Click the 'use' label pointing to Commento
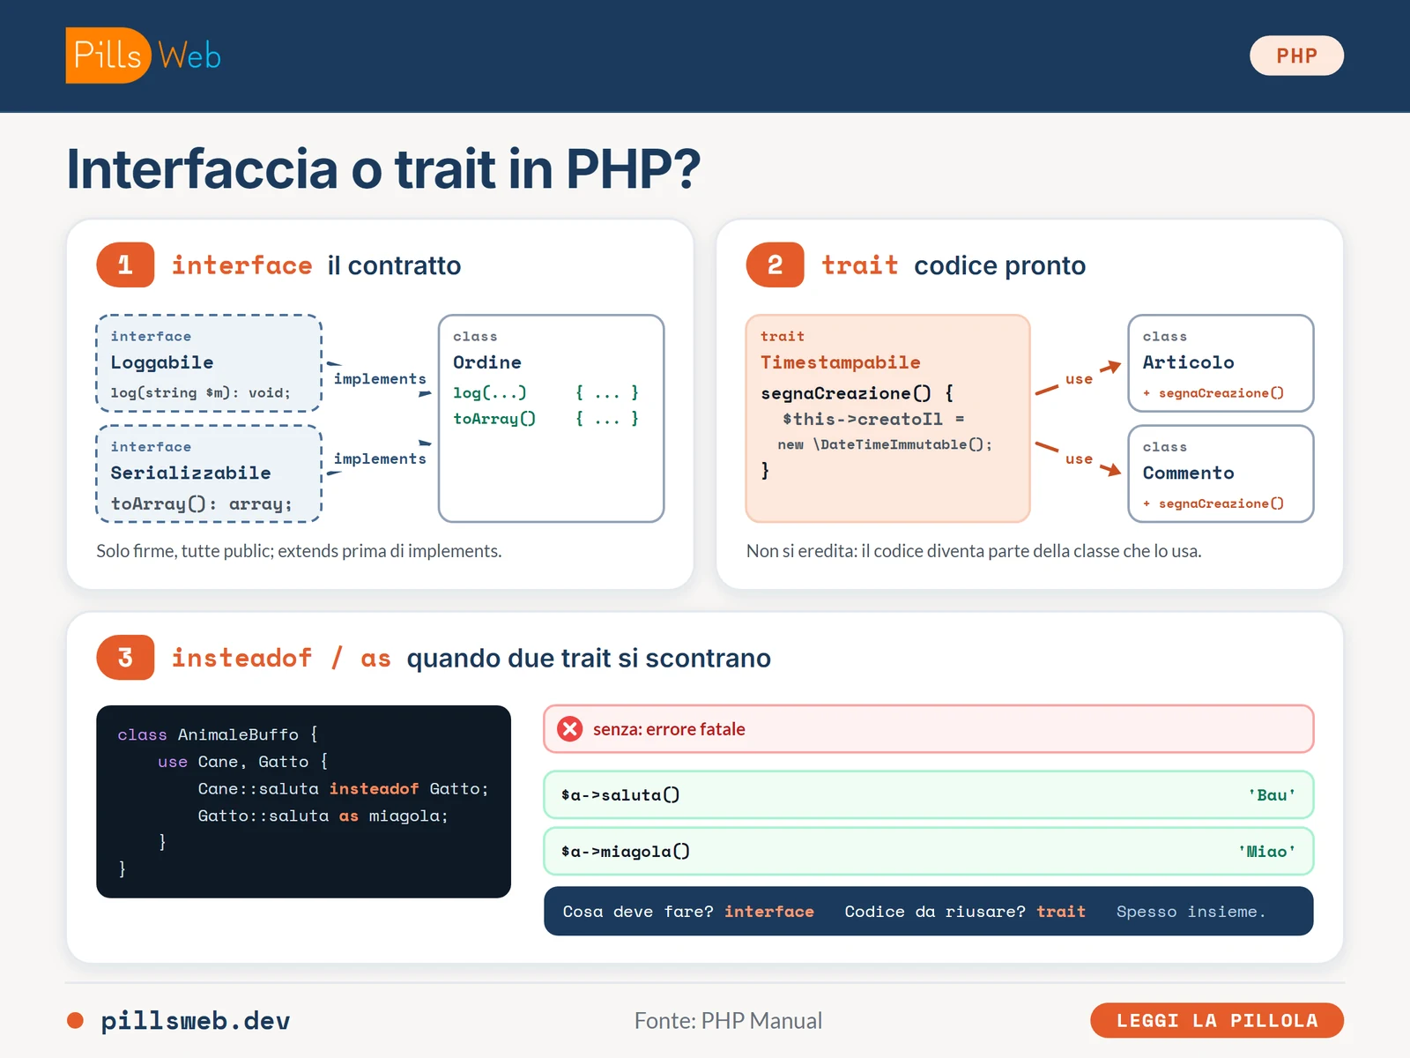This screenshot has width=1410, height=1058. click(1079, 458)
